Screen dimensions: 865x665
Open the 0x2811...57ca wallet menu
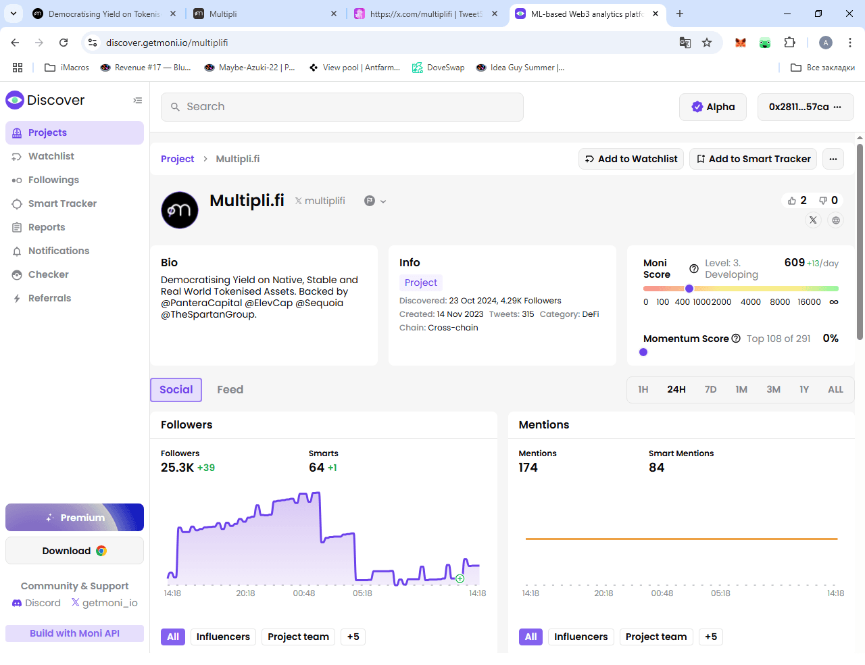click(806, 107)
